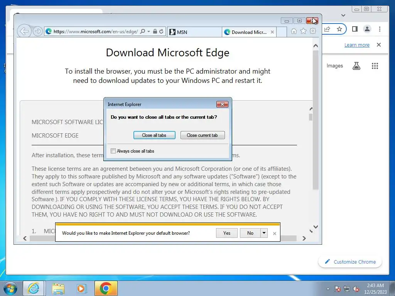Click the horizontal scrollbar left arrow
The height and width of the screenshot is (296, 395).
(25, 238)
